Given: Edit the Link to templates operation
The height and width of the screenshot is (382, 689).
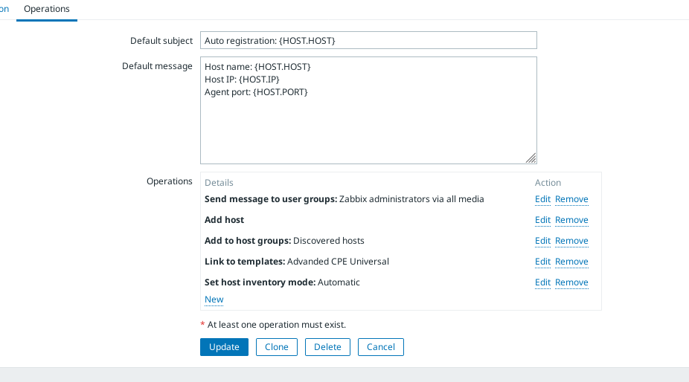Looking at the screenshot, I should click(542, 262).
